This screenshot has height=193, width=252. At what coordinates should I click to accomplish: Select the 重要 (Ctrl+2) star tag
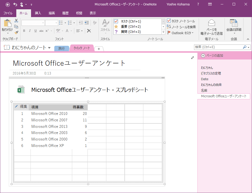tap(116, 26)
